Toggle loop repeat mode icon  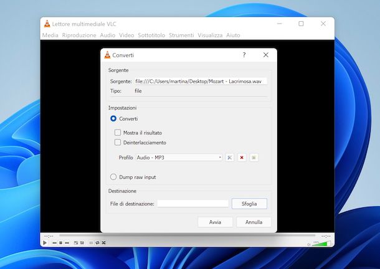click(x=97, y=243)
